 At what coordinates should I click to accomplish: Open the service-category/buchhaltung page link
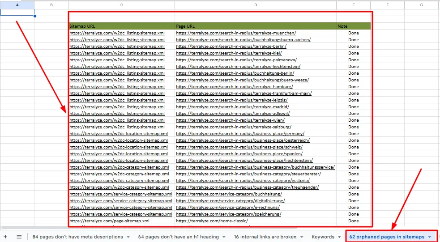pos(229,194)
